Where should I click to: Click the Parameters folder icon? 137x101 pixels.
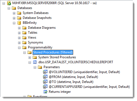point(40,67)
